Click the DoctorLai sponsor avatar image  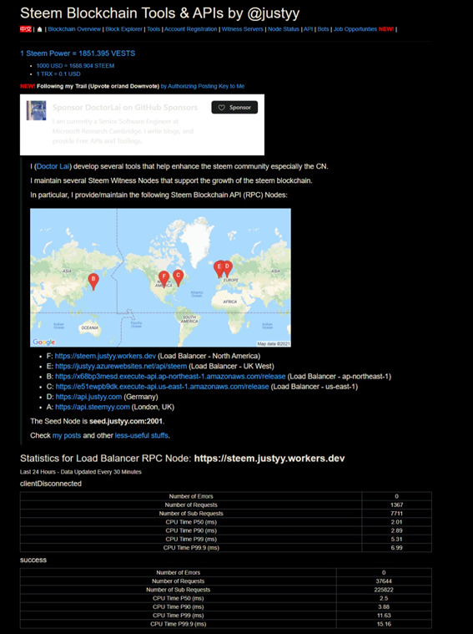pyautogui.click(x=36, y=110)
